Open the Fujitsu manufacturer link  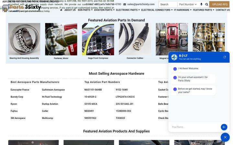pyautogui.click(x=14, y=111)
